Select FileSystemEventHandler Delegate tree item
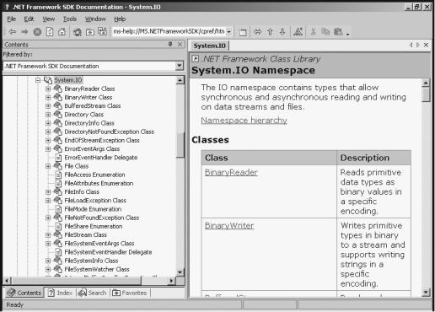This screenshot has height=312, width=435. [x=108, y=252]
